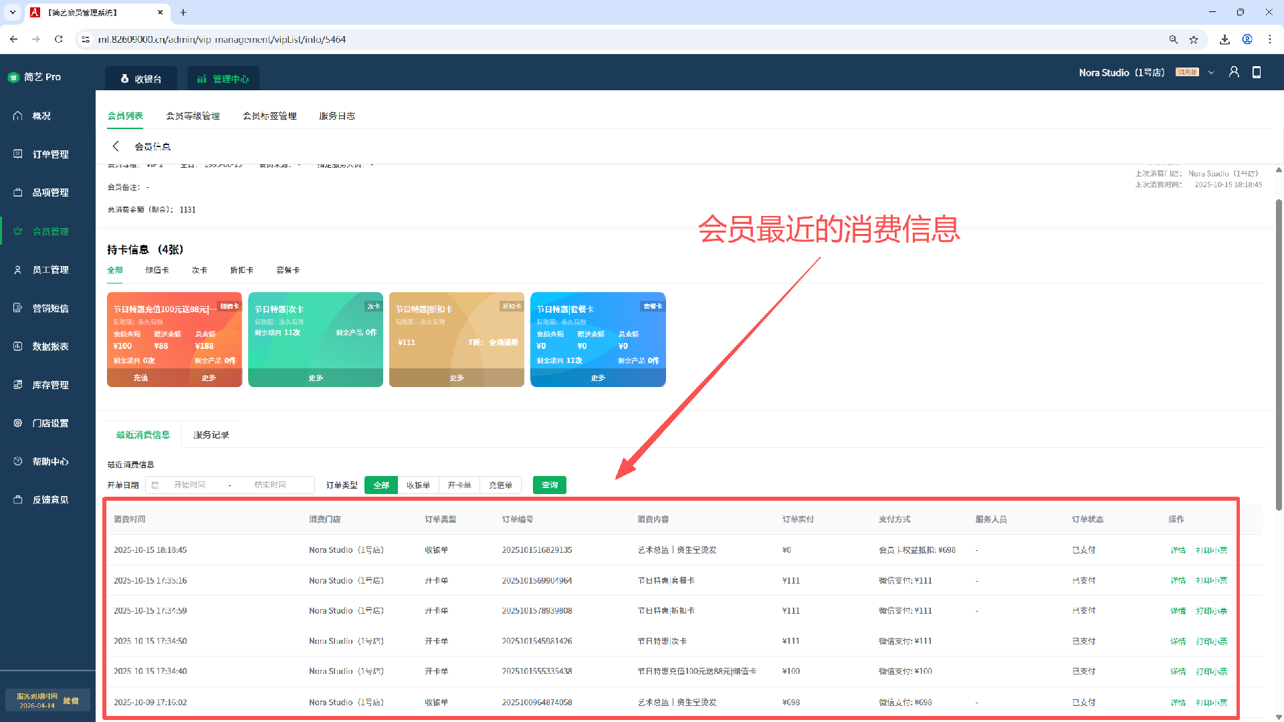Expand 更多 on the 节日特惠次卡 card
Viewport: 1284px width, 722px height.
[x=316, y=378]
